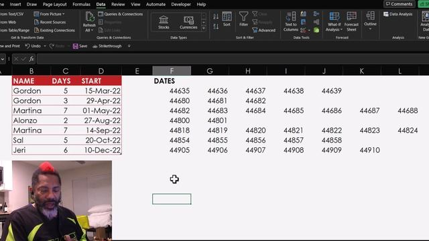Click the Save icon in the quick access toolbar
The height and width of the screenshot is (241, 429).
76,46
